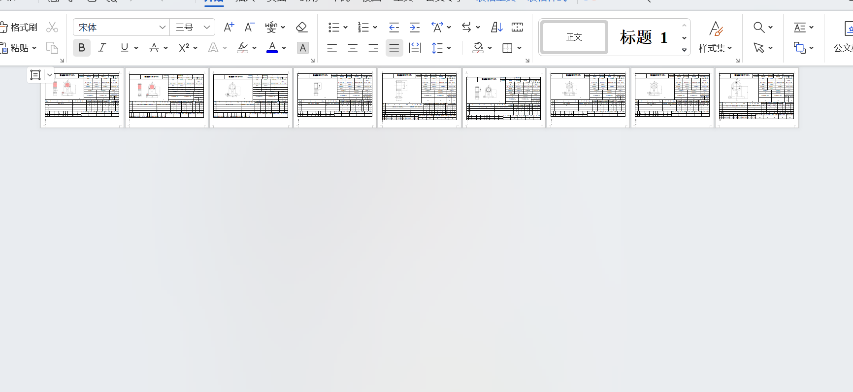Toggle align left

click(x=332, y=48)
